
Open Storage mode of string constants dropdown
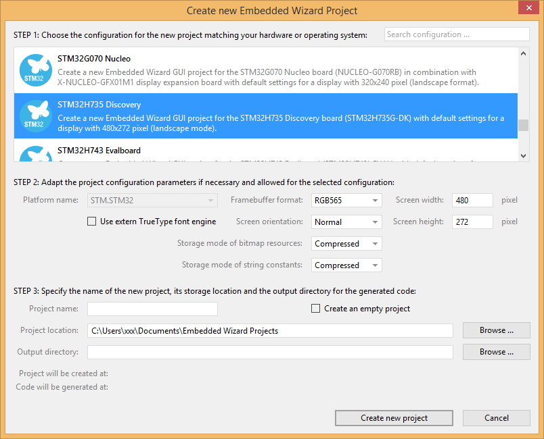click(346, 265)
